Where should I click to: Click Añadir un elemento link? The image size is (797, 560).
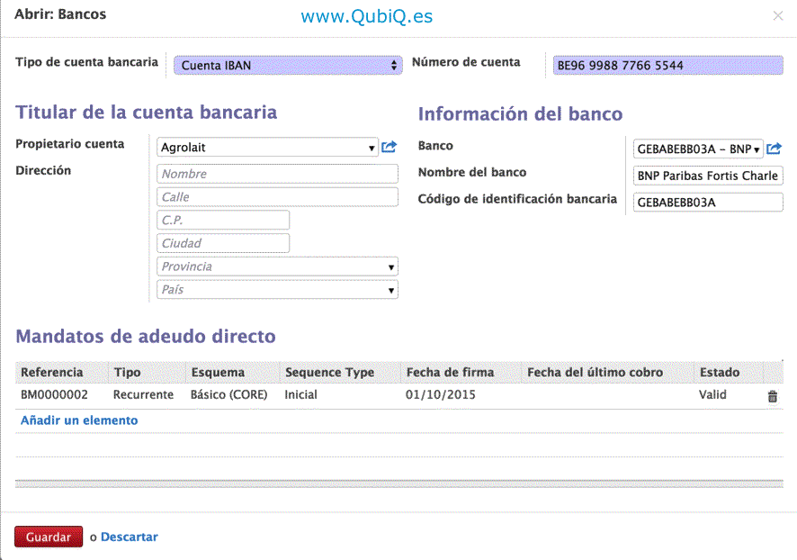coord(79,420)
